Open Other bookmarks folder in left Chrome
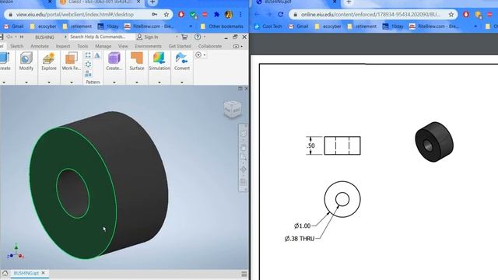Screen dimensions: 498x280 pyautogui.click(x=222, y=26)
